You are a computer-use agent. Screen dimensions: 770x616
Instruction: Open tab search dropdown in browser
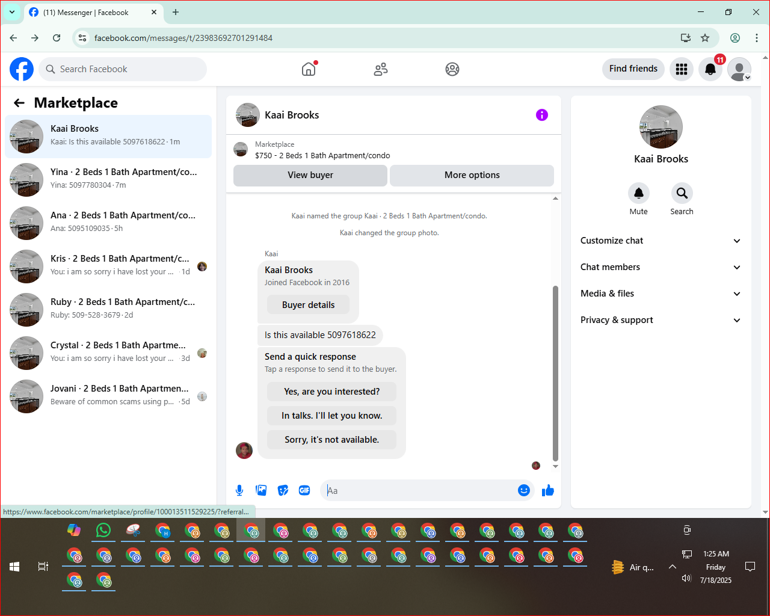(x=12, y=12)
